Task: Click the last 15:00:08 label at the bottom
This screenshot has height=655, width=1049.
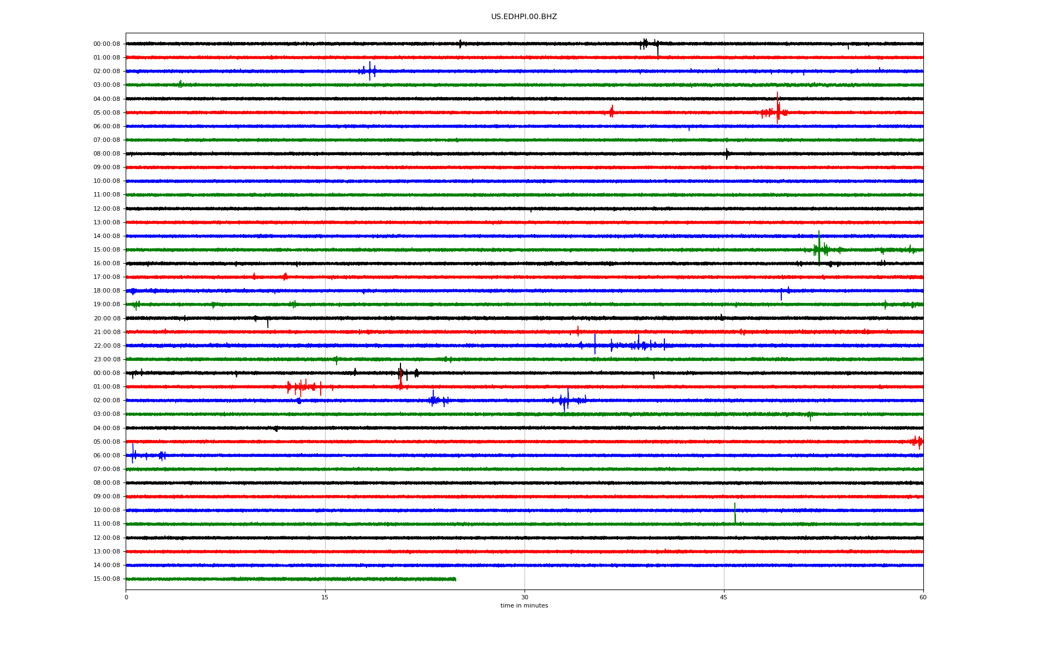Action: 107,579
